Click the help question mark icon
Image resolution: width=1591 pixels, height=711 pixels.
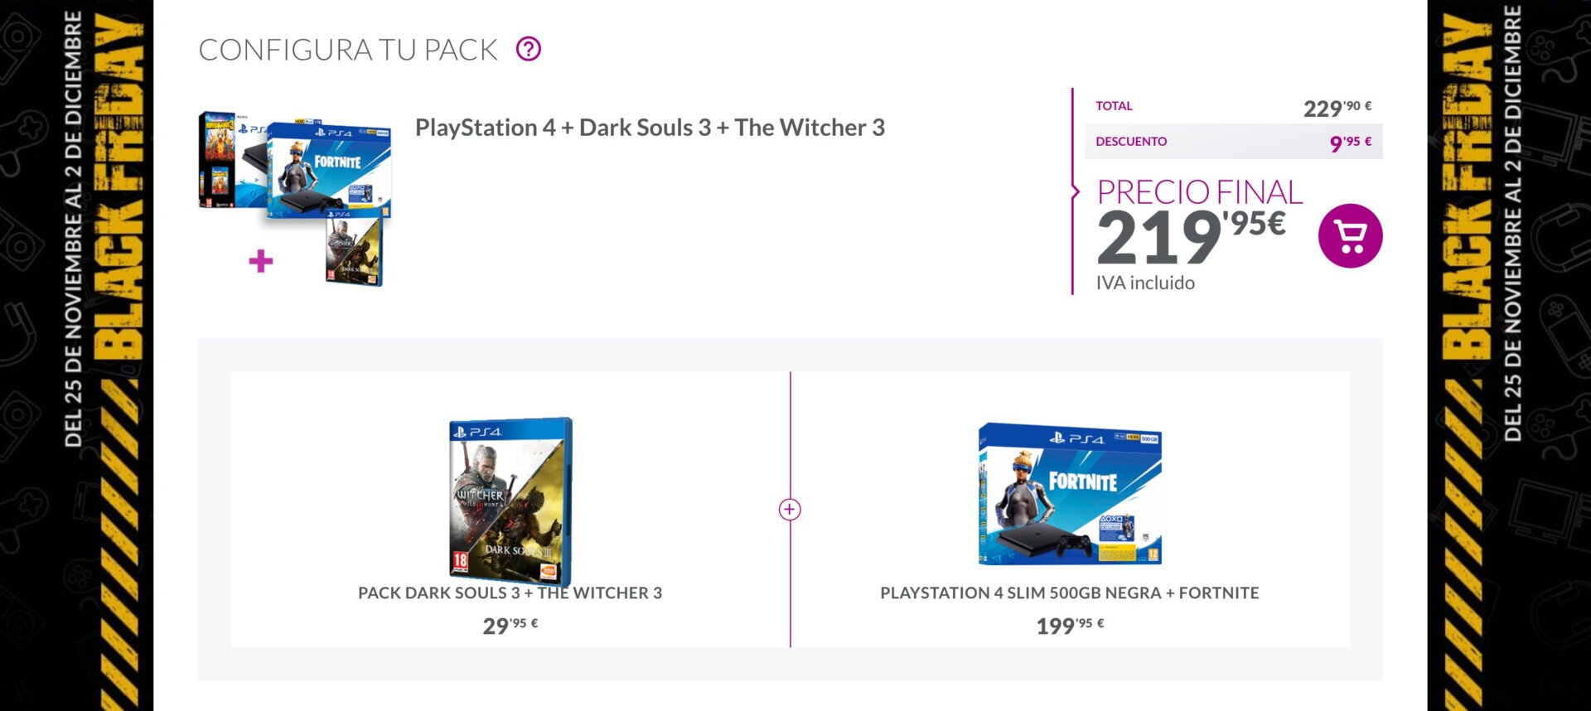(x=529, y=50)
